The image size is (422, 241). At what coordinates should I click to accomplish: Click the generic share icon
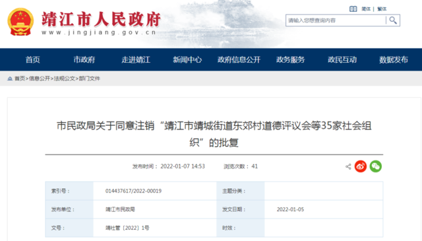(348, 166)
